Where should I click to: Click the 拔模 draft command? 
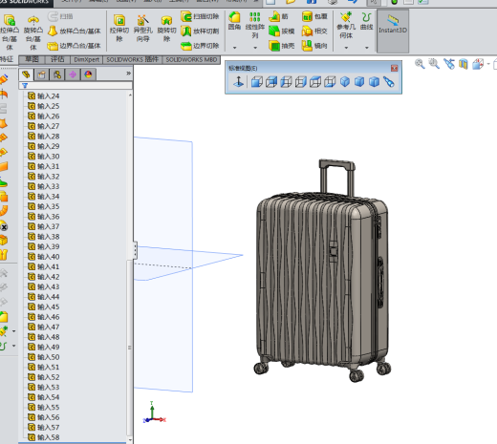click(282, 31)
